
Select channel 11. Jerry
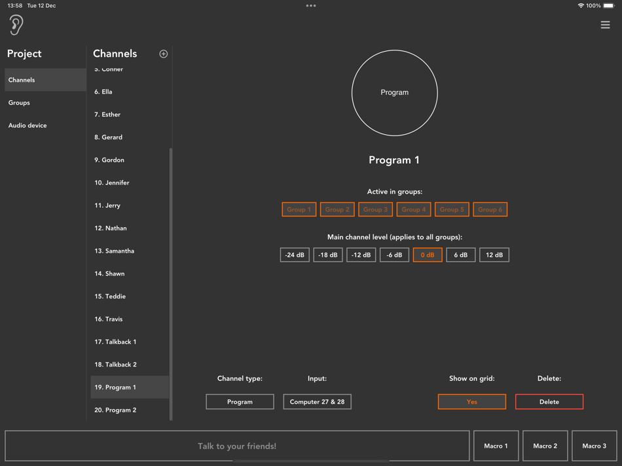pos(130,206)
